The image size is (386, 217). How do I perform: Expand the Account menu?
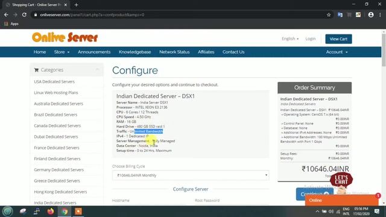coord(337,52)
